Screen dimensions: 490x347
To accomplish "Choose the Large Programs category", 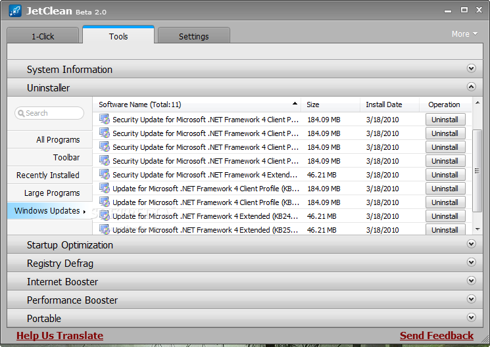I will (x=50, y=193).
